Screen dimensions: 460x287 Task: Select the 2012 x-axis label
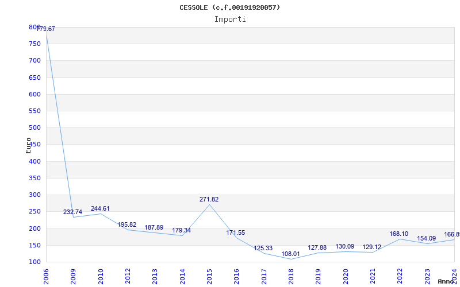coord(128,277)
